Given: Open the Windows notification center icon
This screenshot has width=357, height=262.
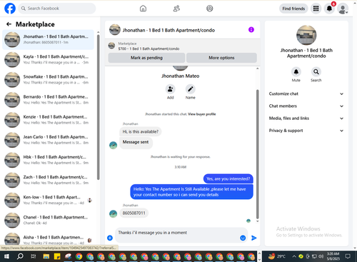Looking at the screenshot, I should point(348,256).
